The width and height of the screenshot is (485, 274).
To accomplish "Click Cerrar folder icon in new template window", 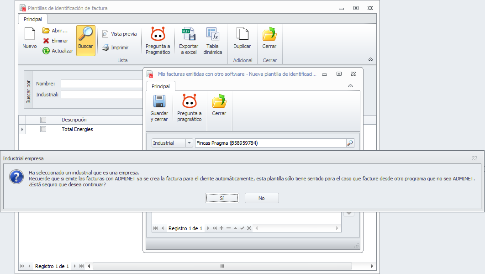I will coord(219,101).
